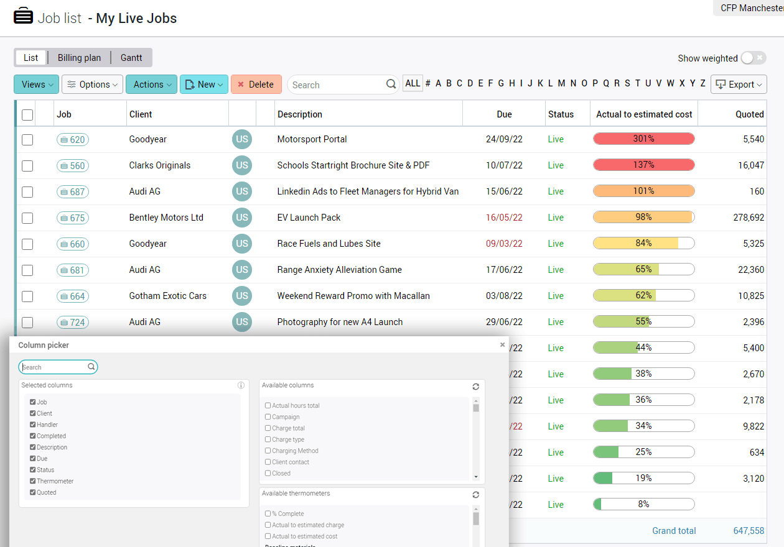Close the Column picker dialog
784x547 pixels.
coord(503,344)
